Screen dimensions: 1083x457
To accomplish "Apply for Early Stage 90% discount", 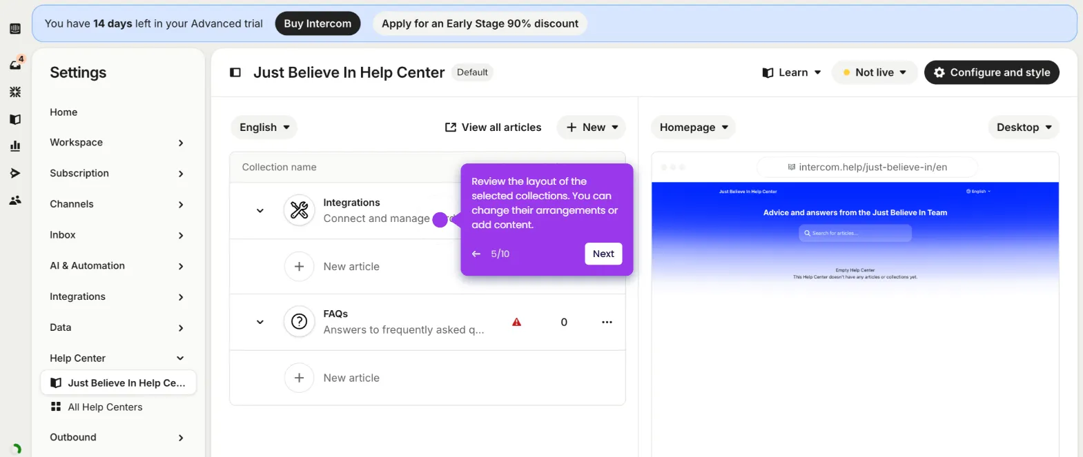I will tap(480, 23).
